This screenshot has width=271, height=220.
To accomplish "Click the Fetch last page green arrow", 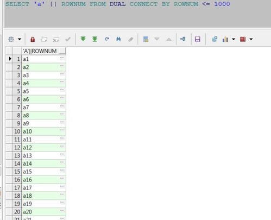I will point(94,39).
